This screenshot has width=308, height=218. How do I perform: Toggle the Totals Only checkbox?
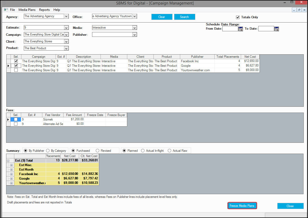[238, 17]
